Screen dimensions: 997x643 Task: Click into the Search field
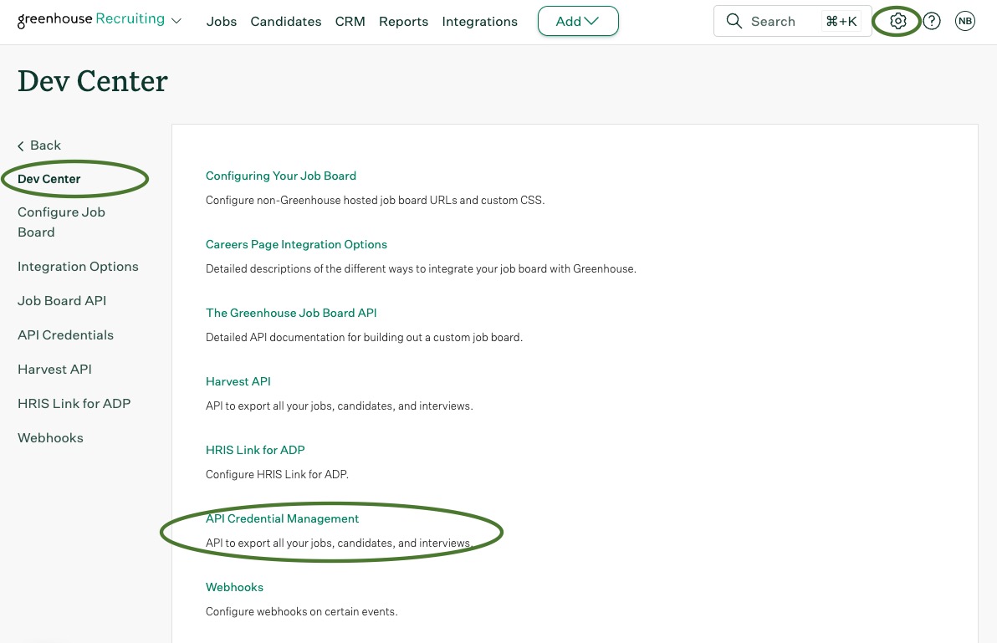[792, 21]
